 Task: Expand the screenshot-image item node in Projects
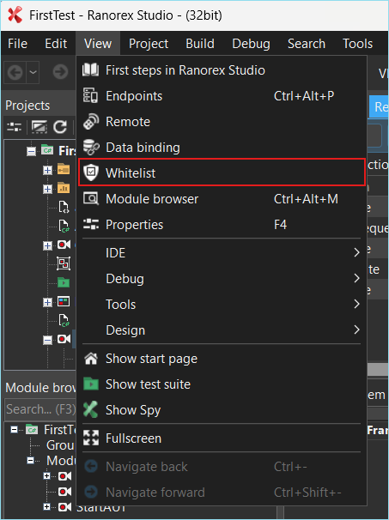[x=47, y=302]
